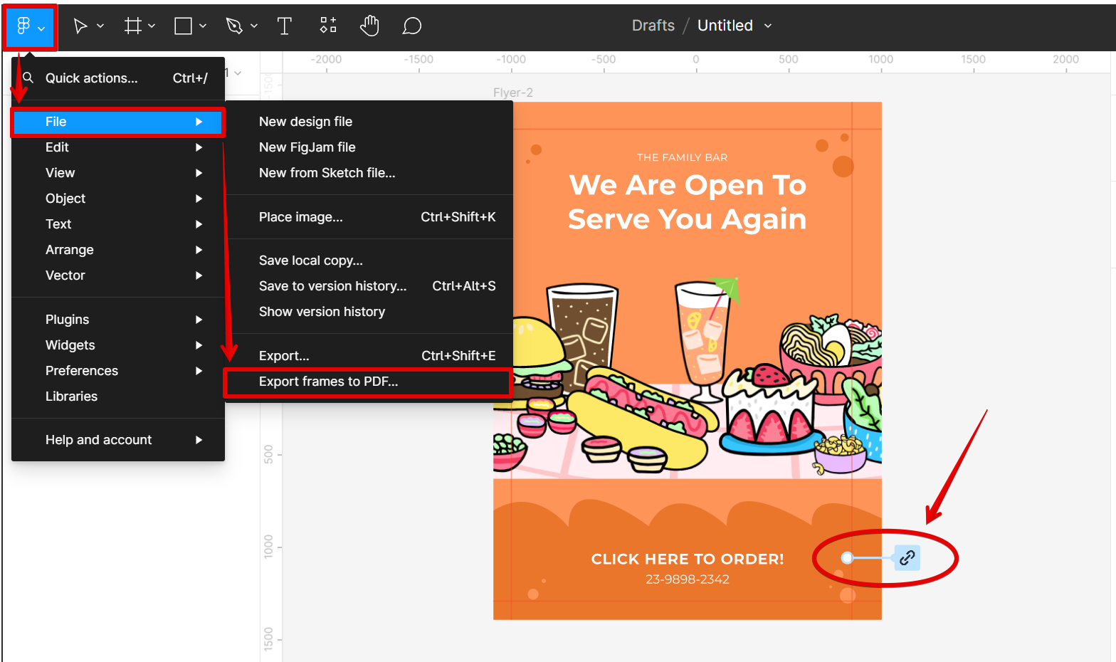Open the file name Untitled dropdown chevron
The width and height of the screenshot is (1116, 662).
(x=768, y=26)
